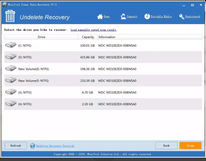Select New Volume(E: NTFS) label
206x161 pixels.
coord(34,69)
